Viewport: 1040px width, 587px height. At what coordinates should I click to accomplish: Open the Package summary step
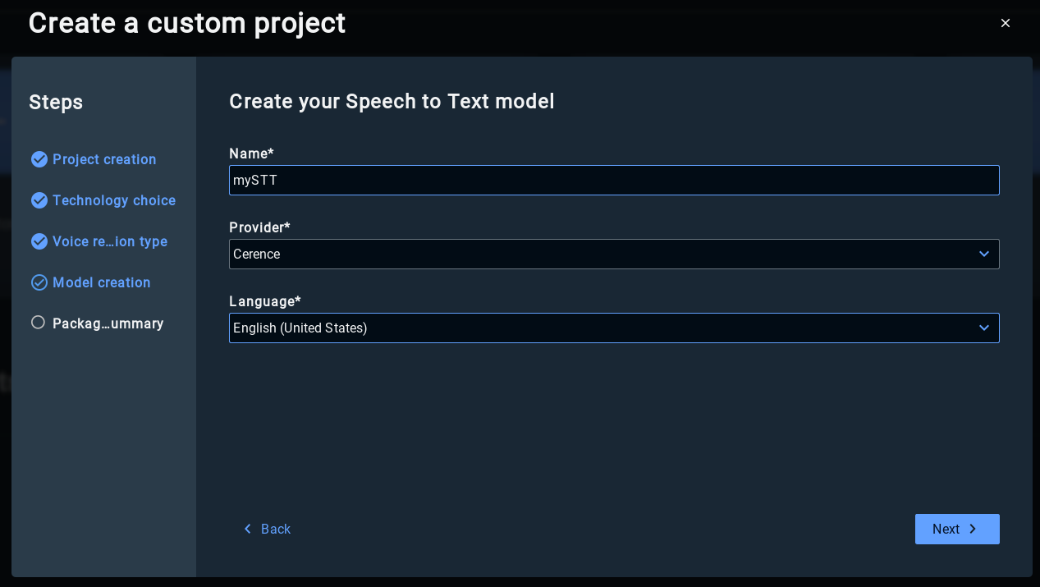108,323
